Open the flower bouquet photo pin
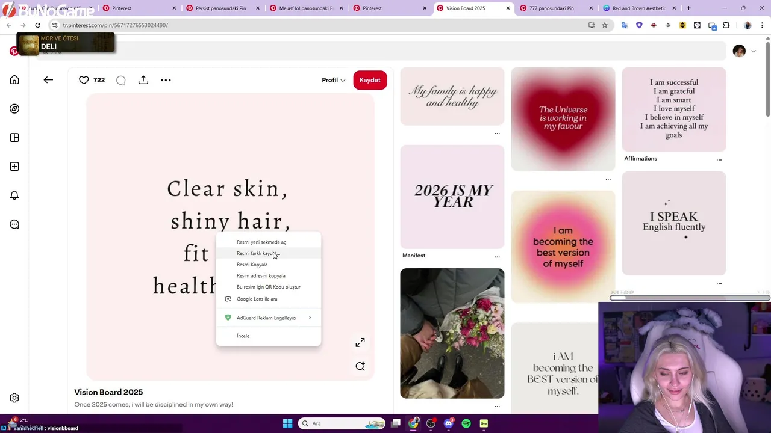771x433 pixels. click(x=452, y=333)
